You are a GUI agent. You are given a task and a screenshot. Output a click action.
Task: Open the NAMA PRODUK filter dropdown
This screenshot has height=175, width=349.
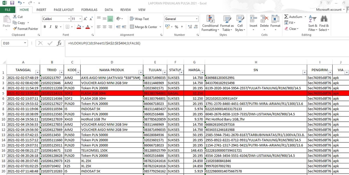(140, 72)
